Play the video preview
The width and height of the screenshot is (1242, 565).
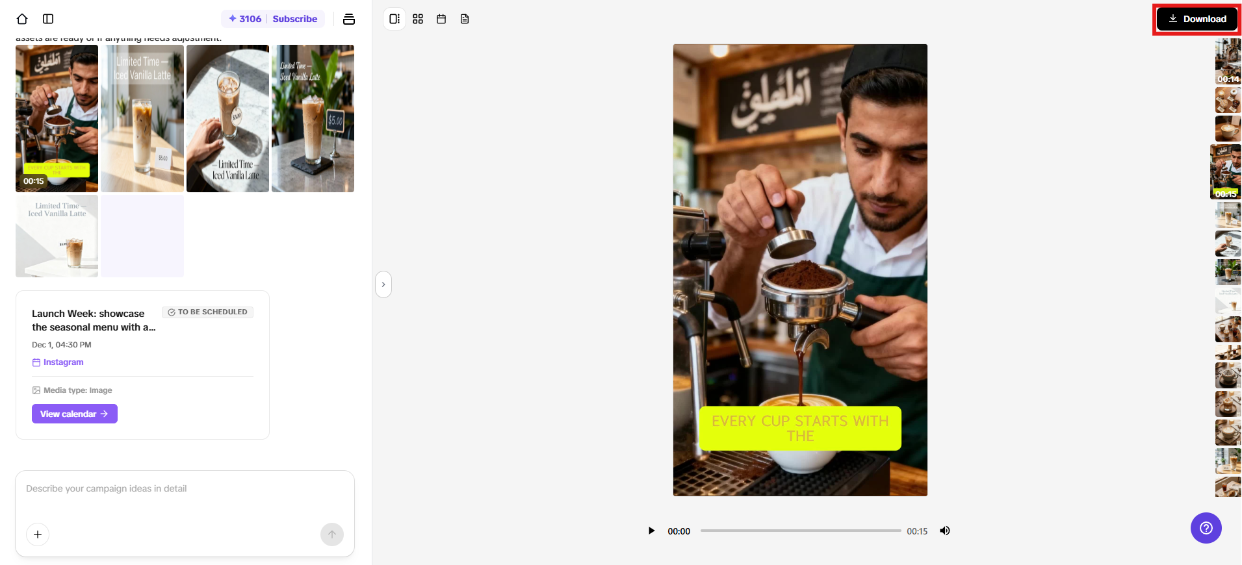tap(651, 531)
